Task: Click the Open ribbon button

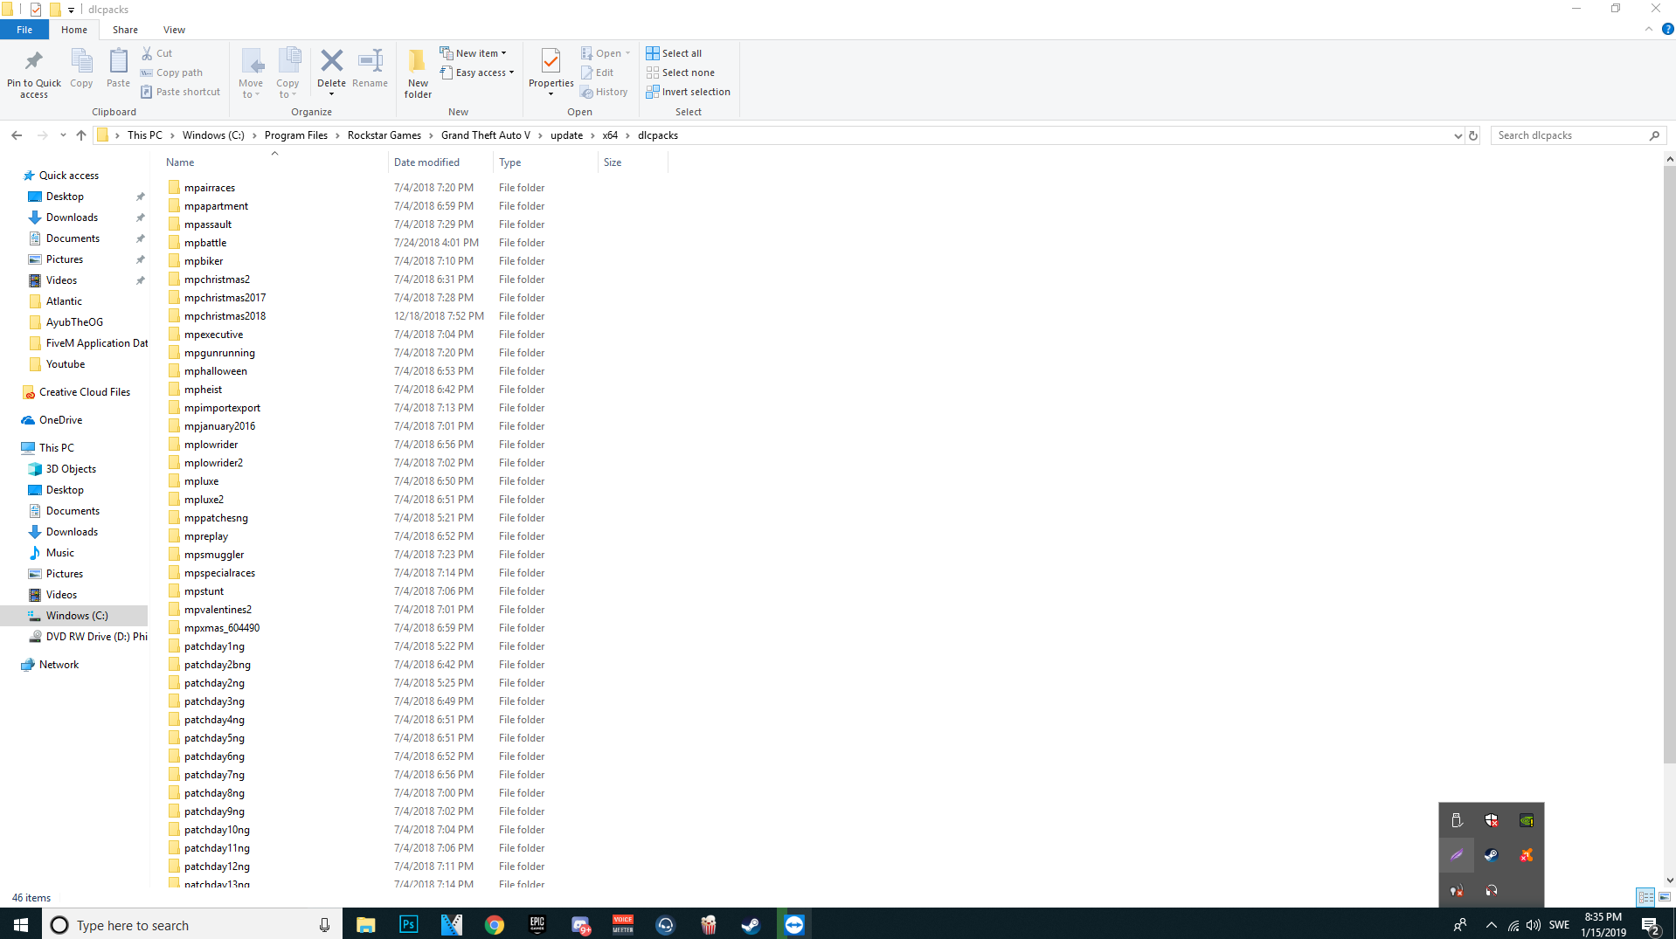Action: pyautogui.click(x=606, y=53)
